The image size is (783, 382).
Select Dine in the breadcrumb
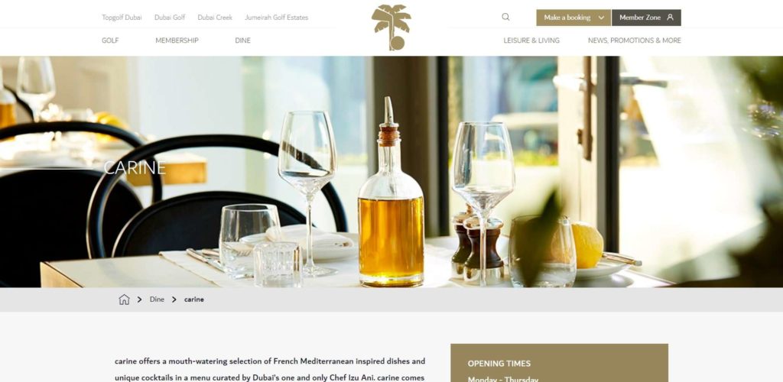click(x=157, y=299)
